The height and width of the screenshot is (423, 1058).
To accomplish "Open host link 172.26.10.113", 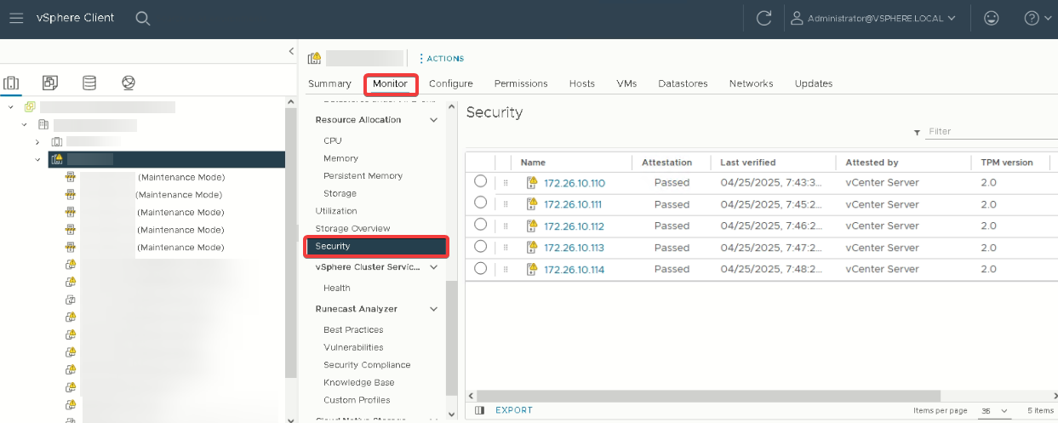I will point(574,248).
